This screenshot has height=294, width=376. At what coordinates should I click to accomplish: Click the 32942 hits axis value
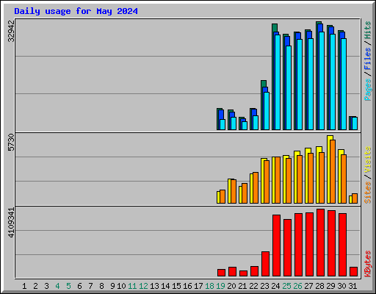[x=11, y=31]
